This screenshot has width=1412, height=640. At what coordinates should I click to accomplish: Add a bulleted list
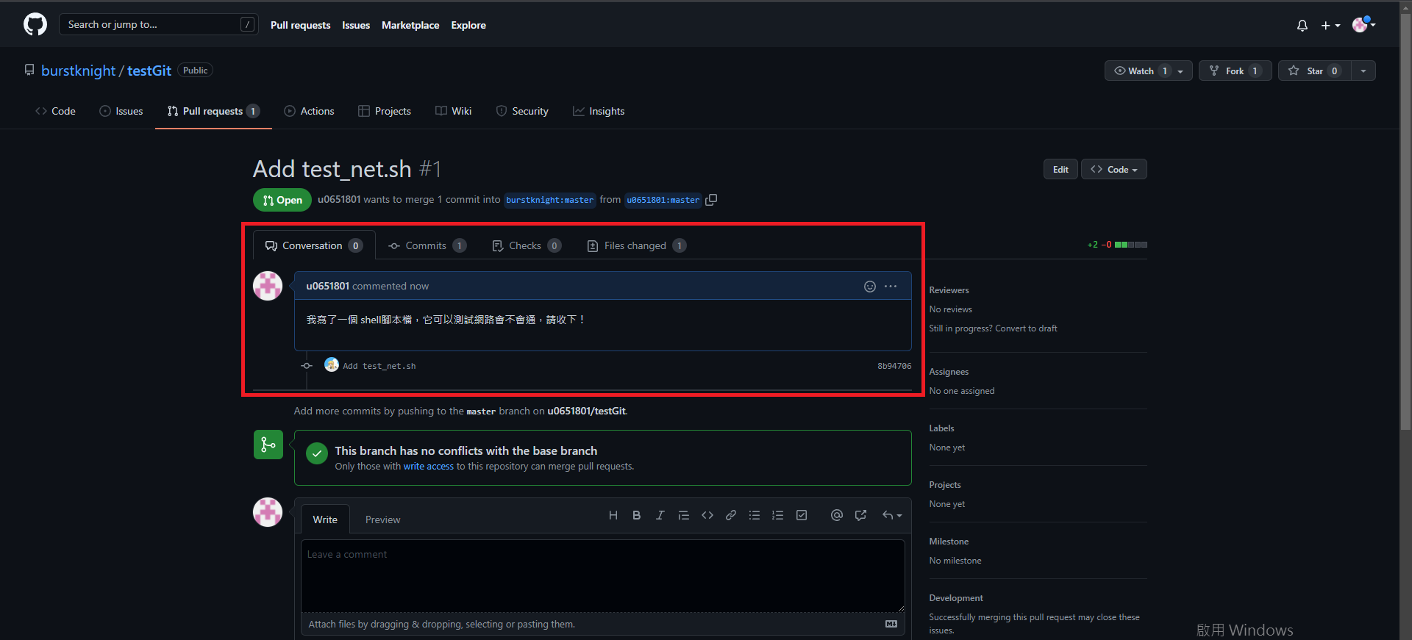pos(755,515)
